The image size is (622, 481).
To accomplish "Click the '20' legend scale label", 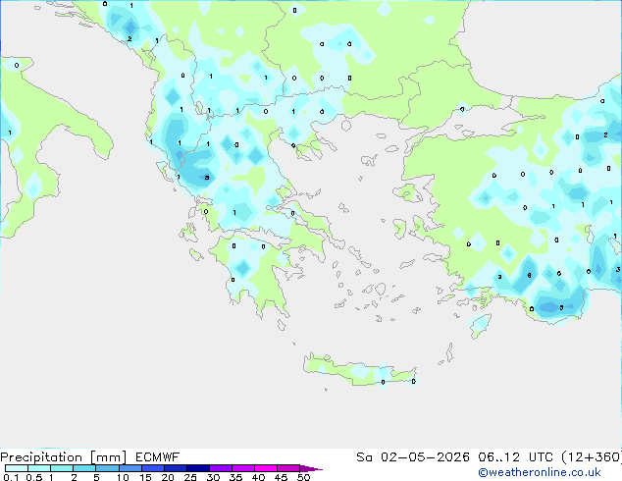I will pyautogui.click(x=168, y=477).
